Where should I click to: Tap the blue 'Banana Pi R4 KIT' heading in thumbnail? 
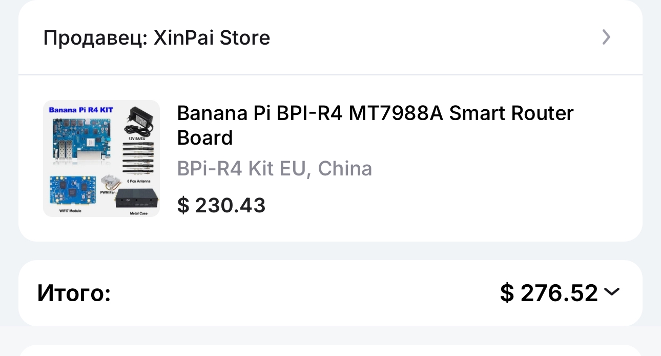(x=80, y=110)
